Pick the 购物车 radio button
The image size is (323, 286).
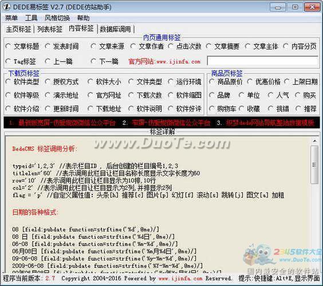(x=222, y=109)
